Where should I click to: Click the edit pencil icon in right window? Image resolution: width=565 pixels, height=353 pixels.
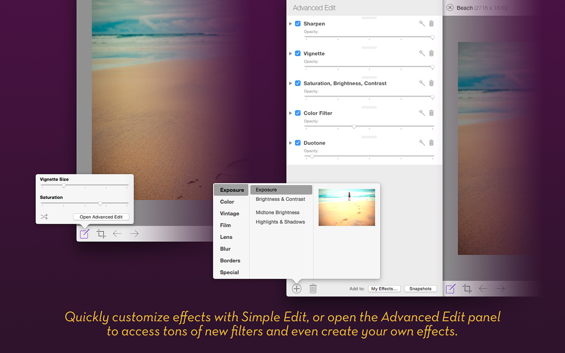(x=450, y=289)
